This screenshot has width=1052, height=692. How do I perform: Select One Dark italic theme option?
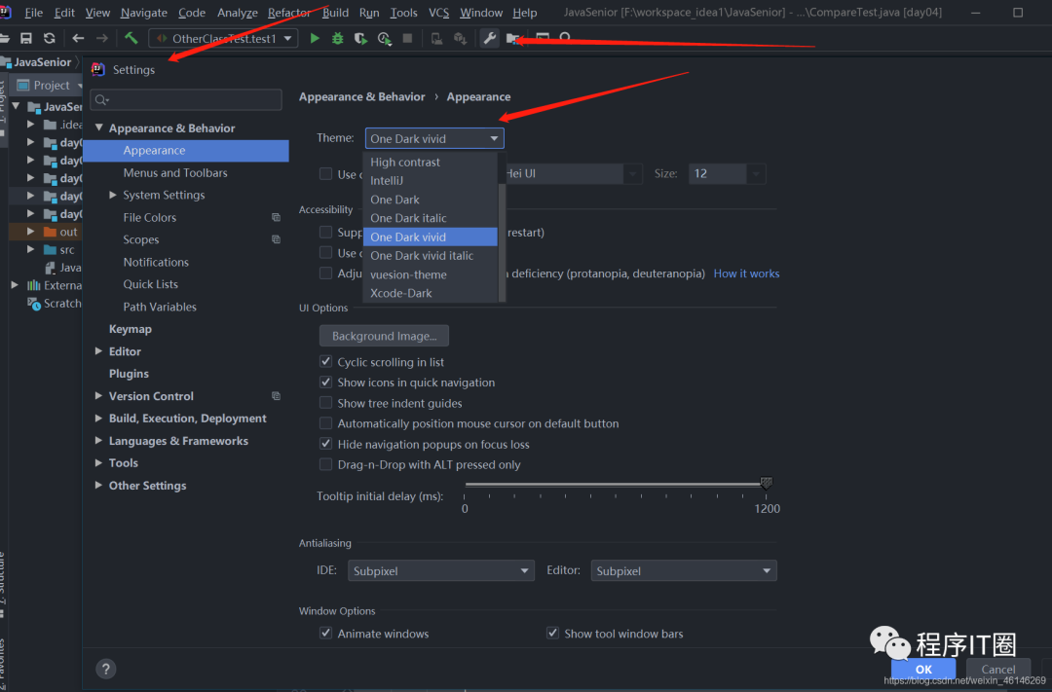[x=431, y=218]
